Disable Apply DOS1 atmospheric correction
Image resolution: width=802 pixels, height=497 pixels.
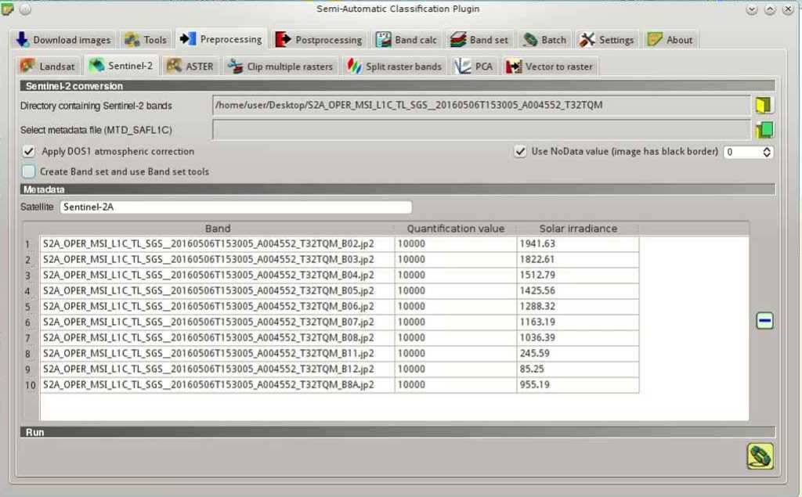click(28, 151)
